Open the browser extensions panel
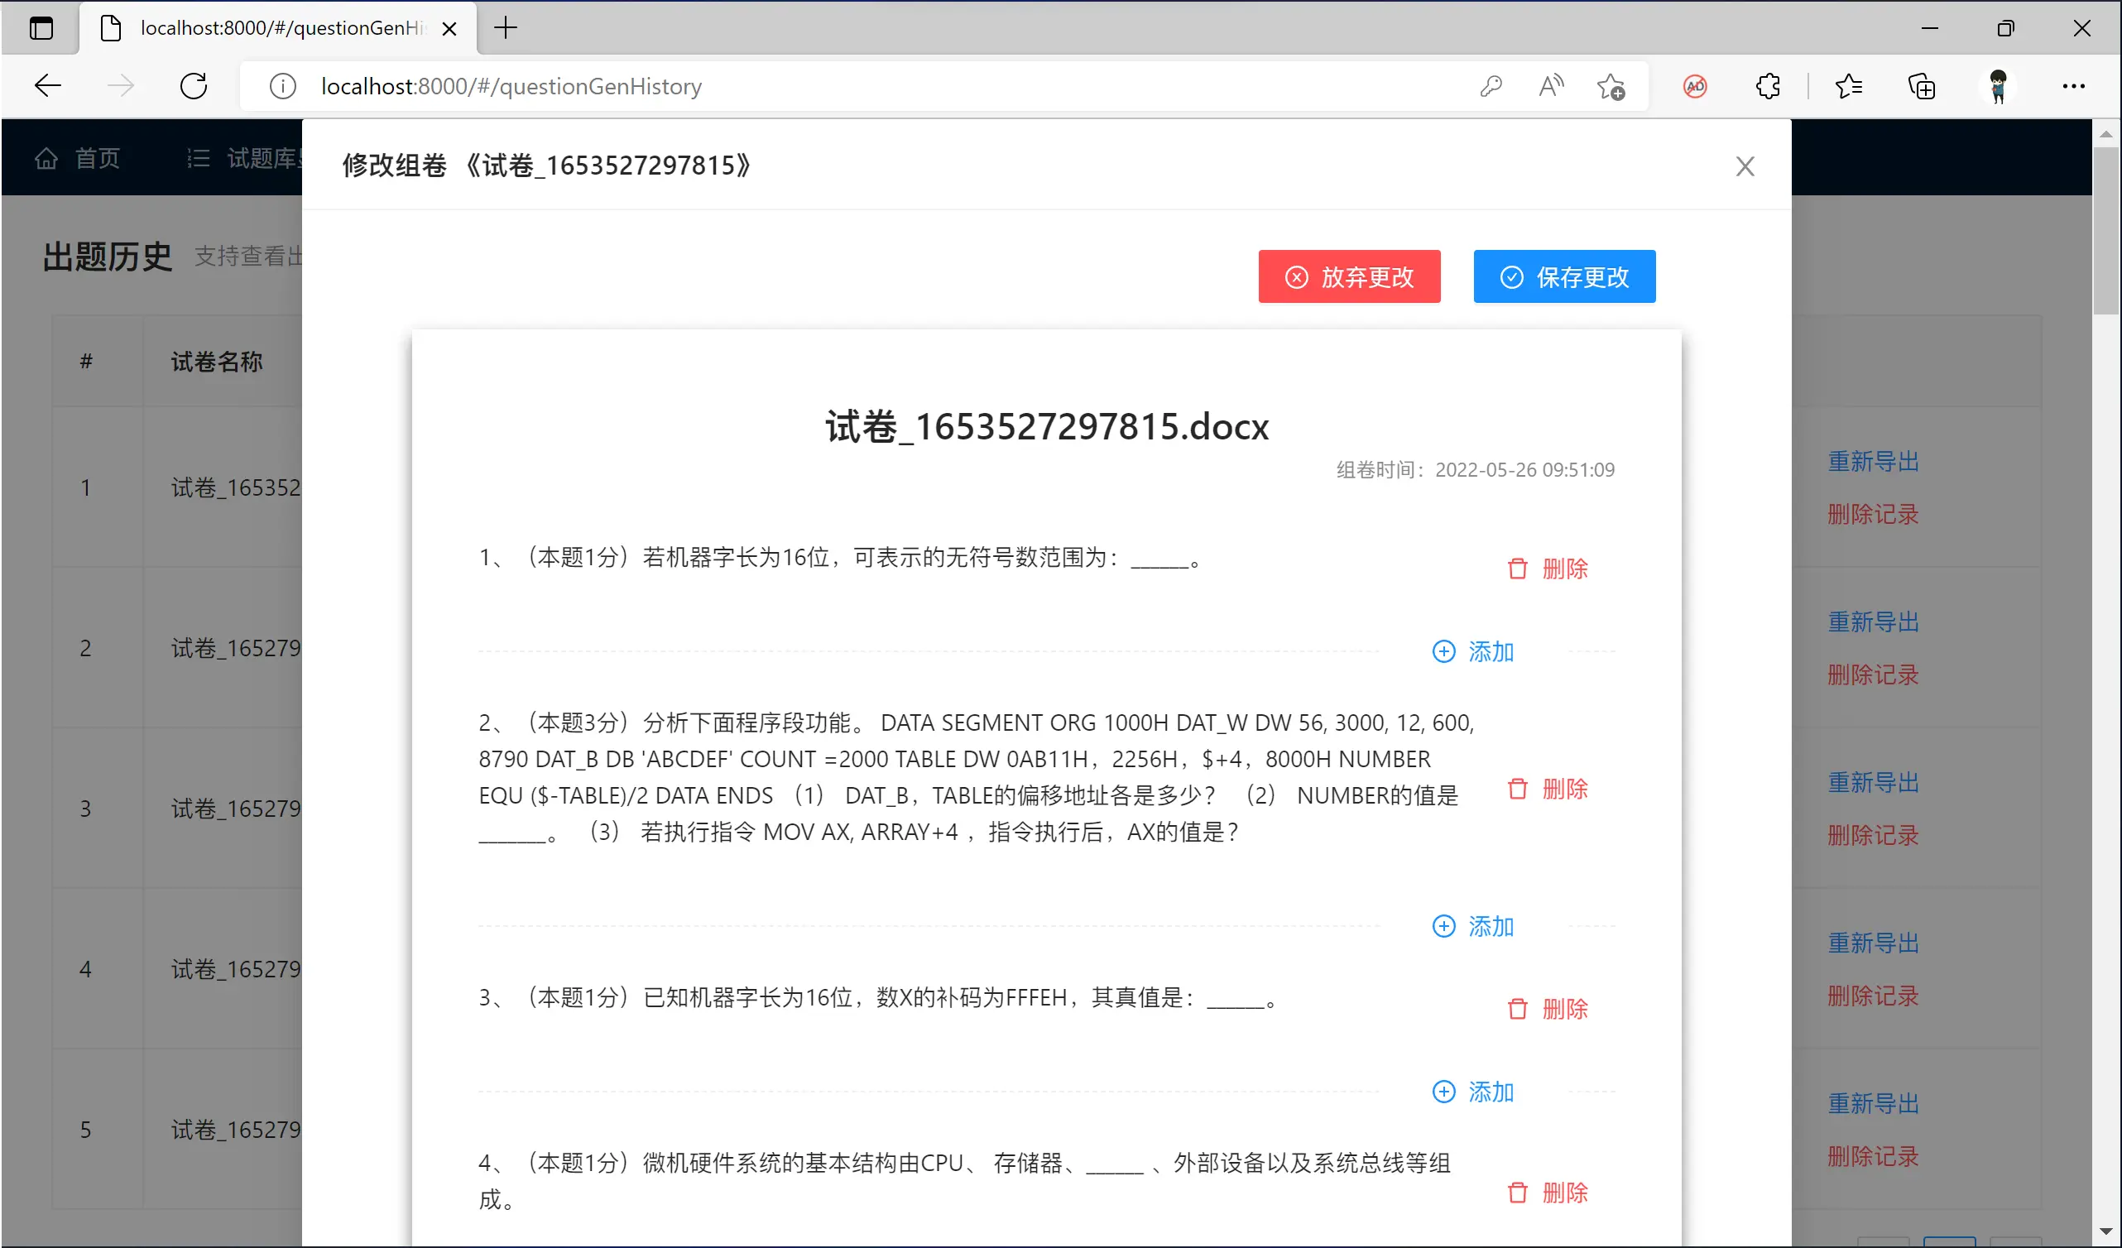Image resolution: width=2122 pixels, height=1248 pixels. 1766,86
